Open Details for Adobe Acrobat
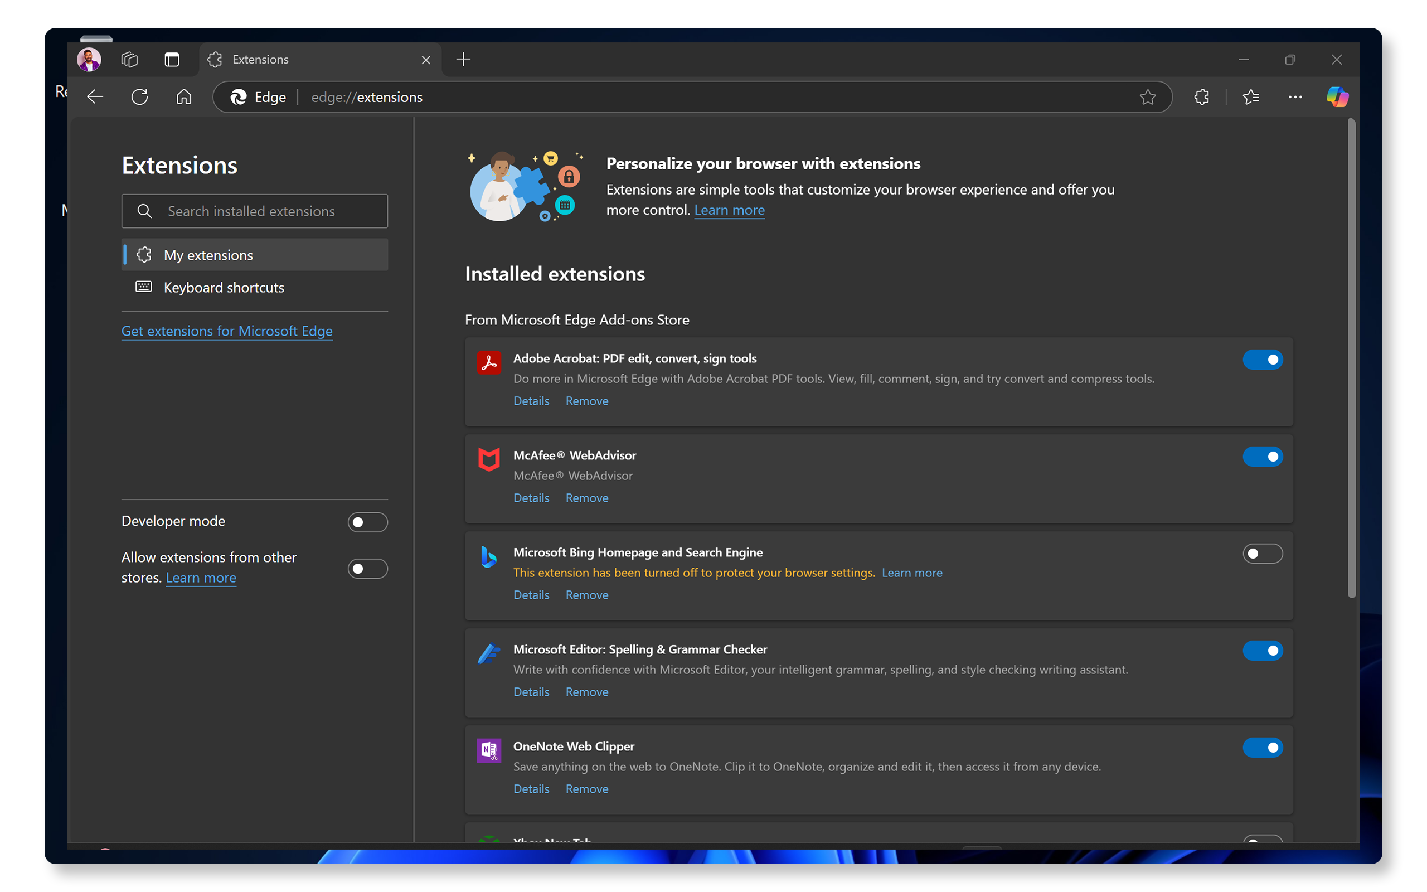The height and width of the screenshot is (892, 1427). click(x=531, y=401)
